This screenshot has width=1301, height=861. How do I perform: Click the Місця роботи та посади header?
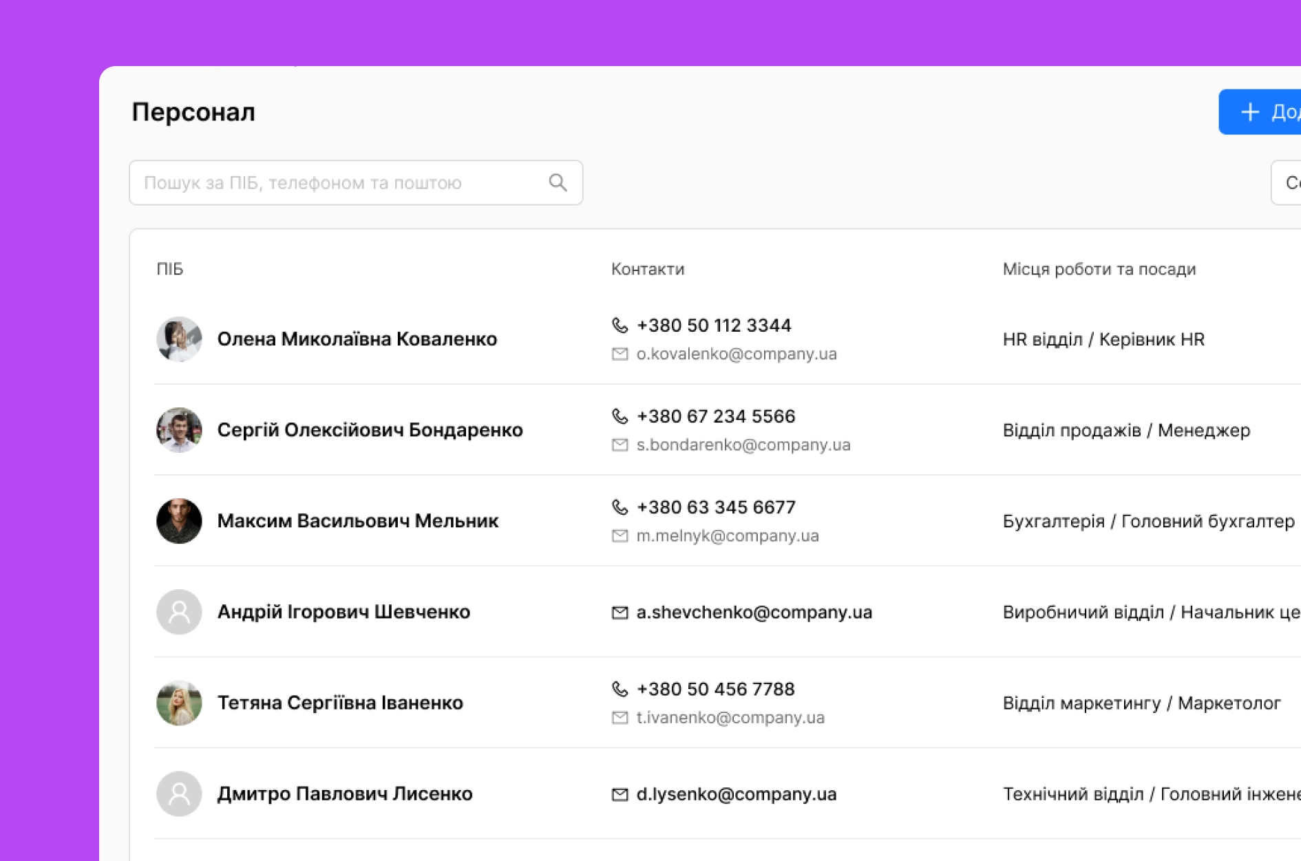tap(1099, 269)
